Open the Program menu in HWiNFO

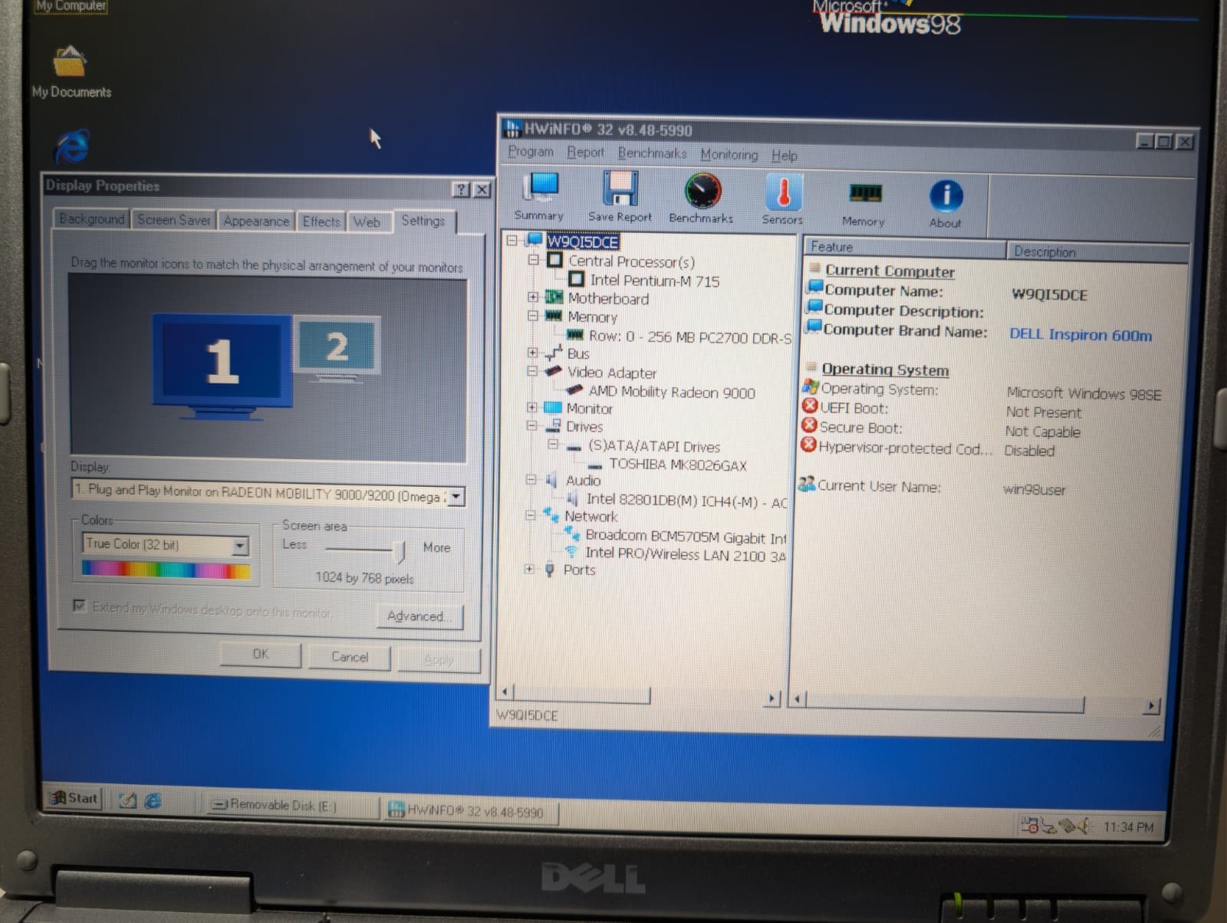pyautogui.click(x=531, y=152)
